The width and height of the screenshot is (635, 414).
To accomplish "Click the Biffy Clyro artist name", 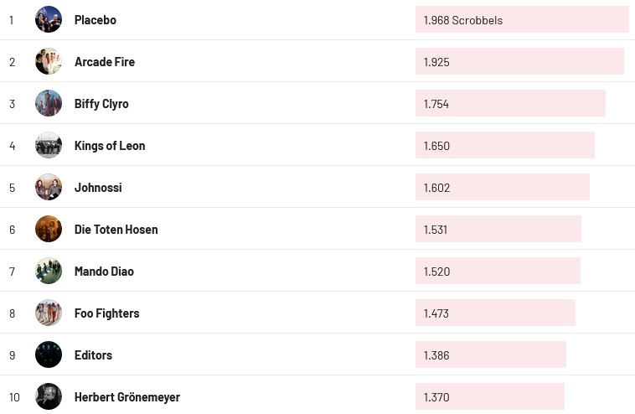I will click(101, 103).
